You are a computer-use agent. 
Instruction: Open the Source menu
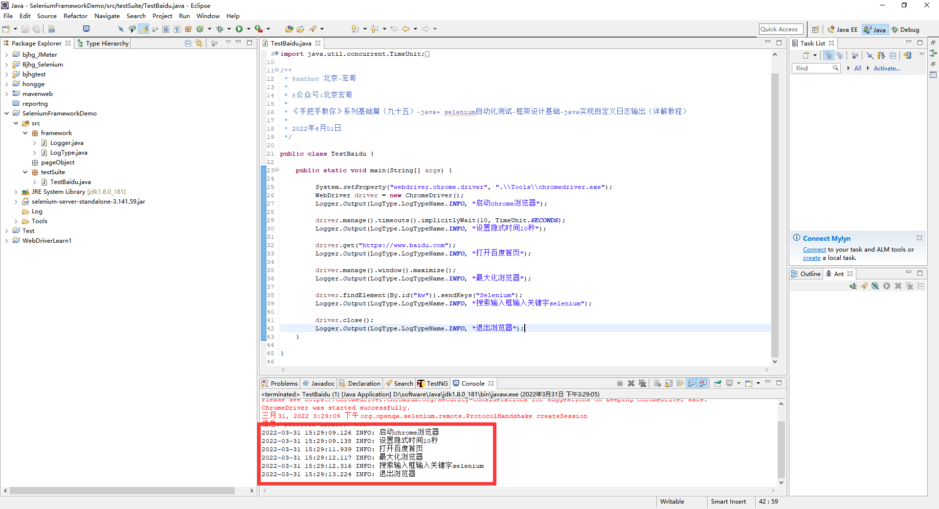point(47,16)
